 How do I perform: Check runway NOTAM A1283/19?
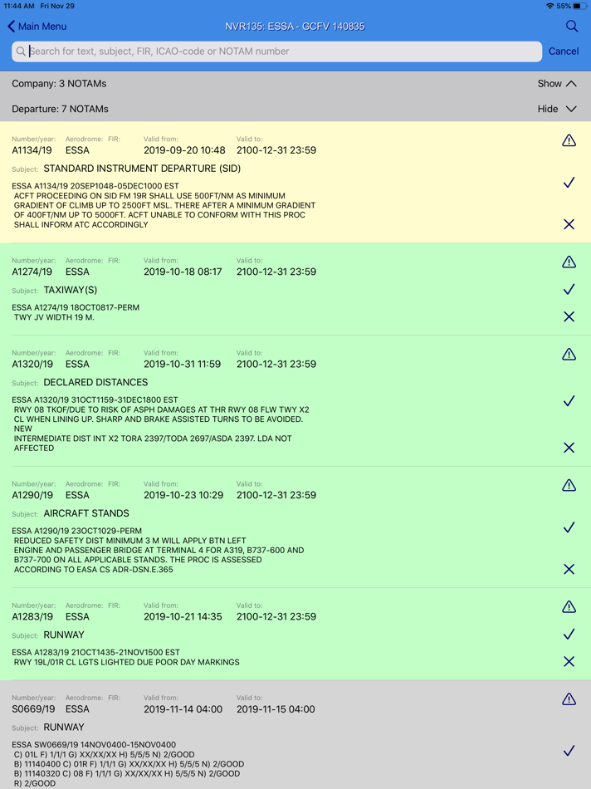569,634
